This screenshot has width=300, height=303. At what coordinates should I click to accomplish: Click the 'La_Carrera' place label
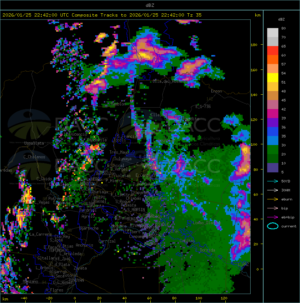click(40, 234)
